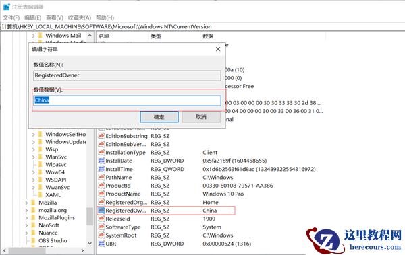This screenshot has height=255, width=405.
Task: Click the 数值名称 RegisteredOwner field
Action: click(127, 75)
